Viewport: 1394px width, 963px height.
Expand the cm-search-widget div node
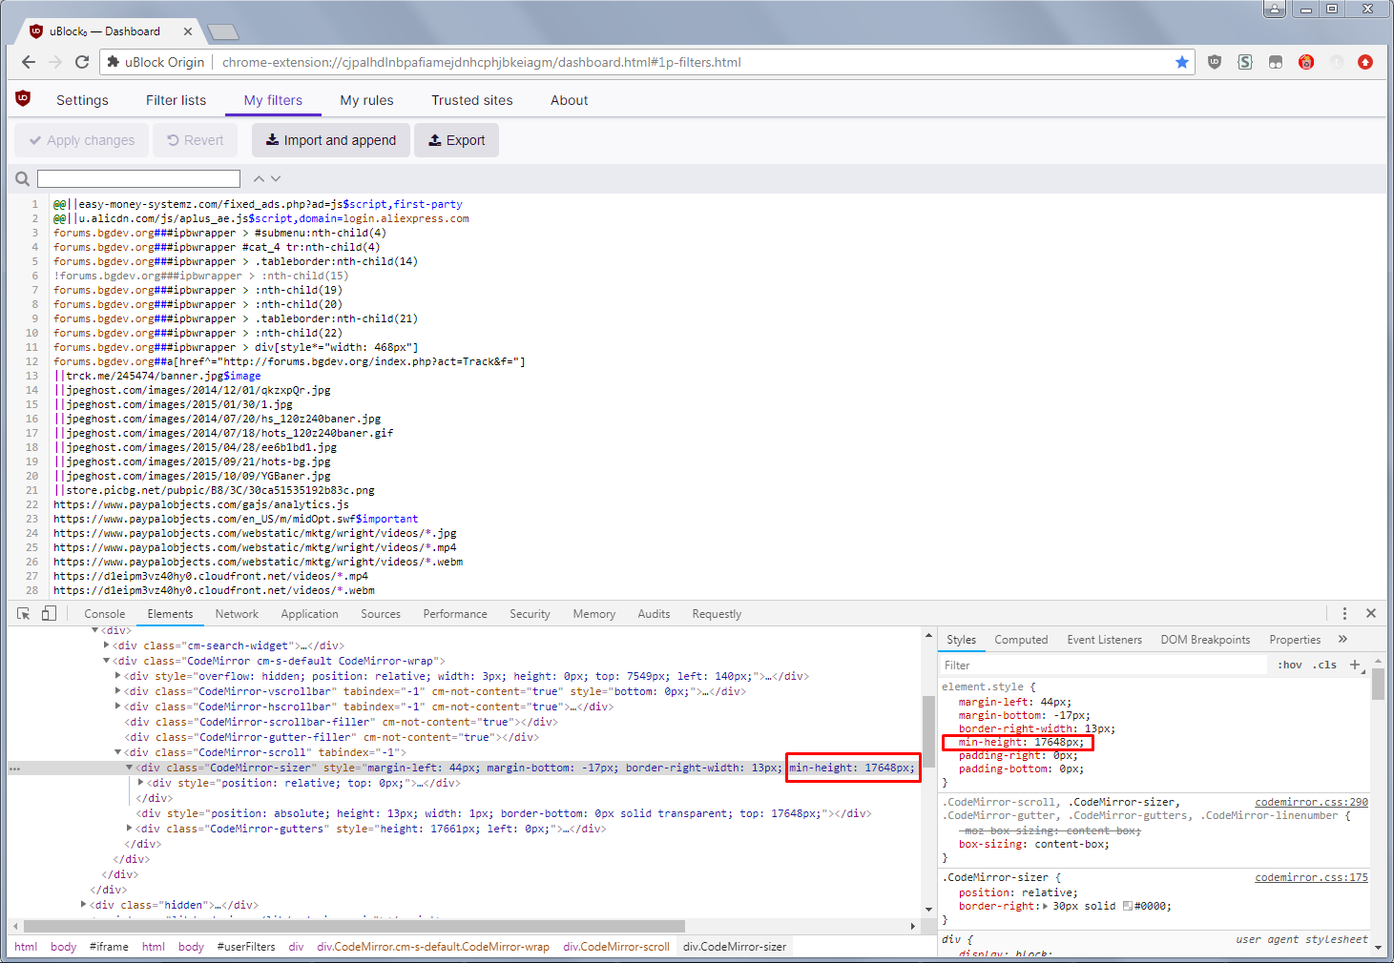click(107, 645)
